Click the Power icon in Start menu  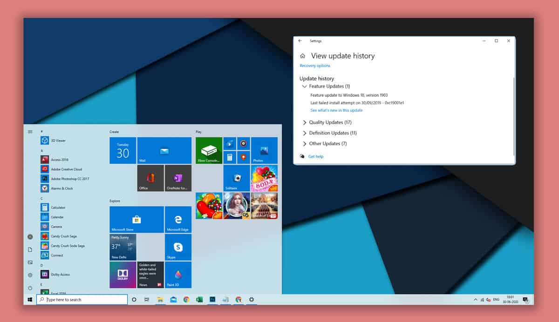30,288
